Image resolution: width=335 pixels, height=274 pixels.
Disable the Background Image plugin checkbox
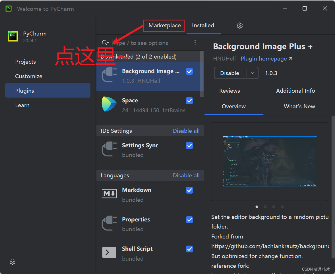click(189, 71)
